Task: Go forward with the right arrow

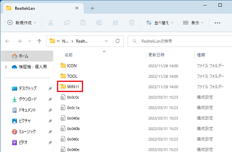Action: [x=19, y=41]
